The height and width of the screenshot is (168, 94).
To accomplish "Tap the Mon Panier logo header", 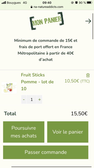I will pyautogui.click(x=47, y=21).
